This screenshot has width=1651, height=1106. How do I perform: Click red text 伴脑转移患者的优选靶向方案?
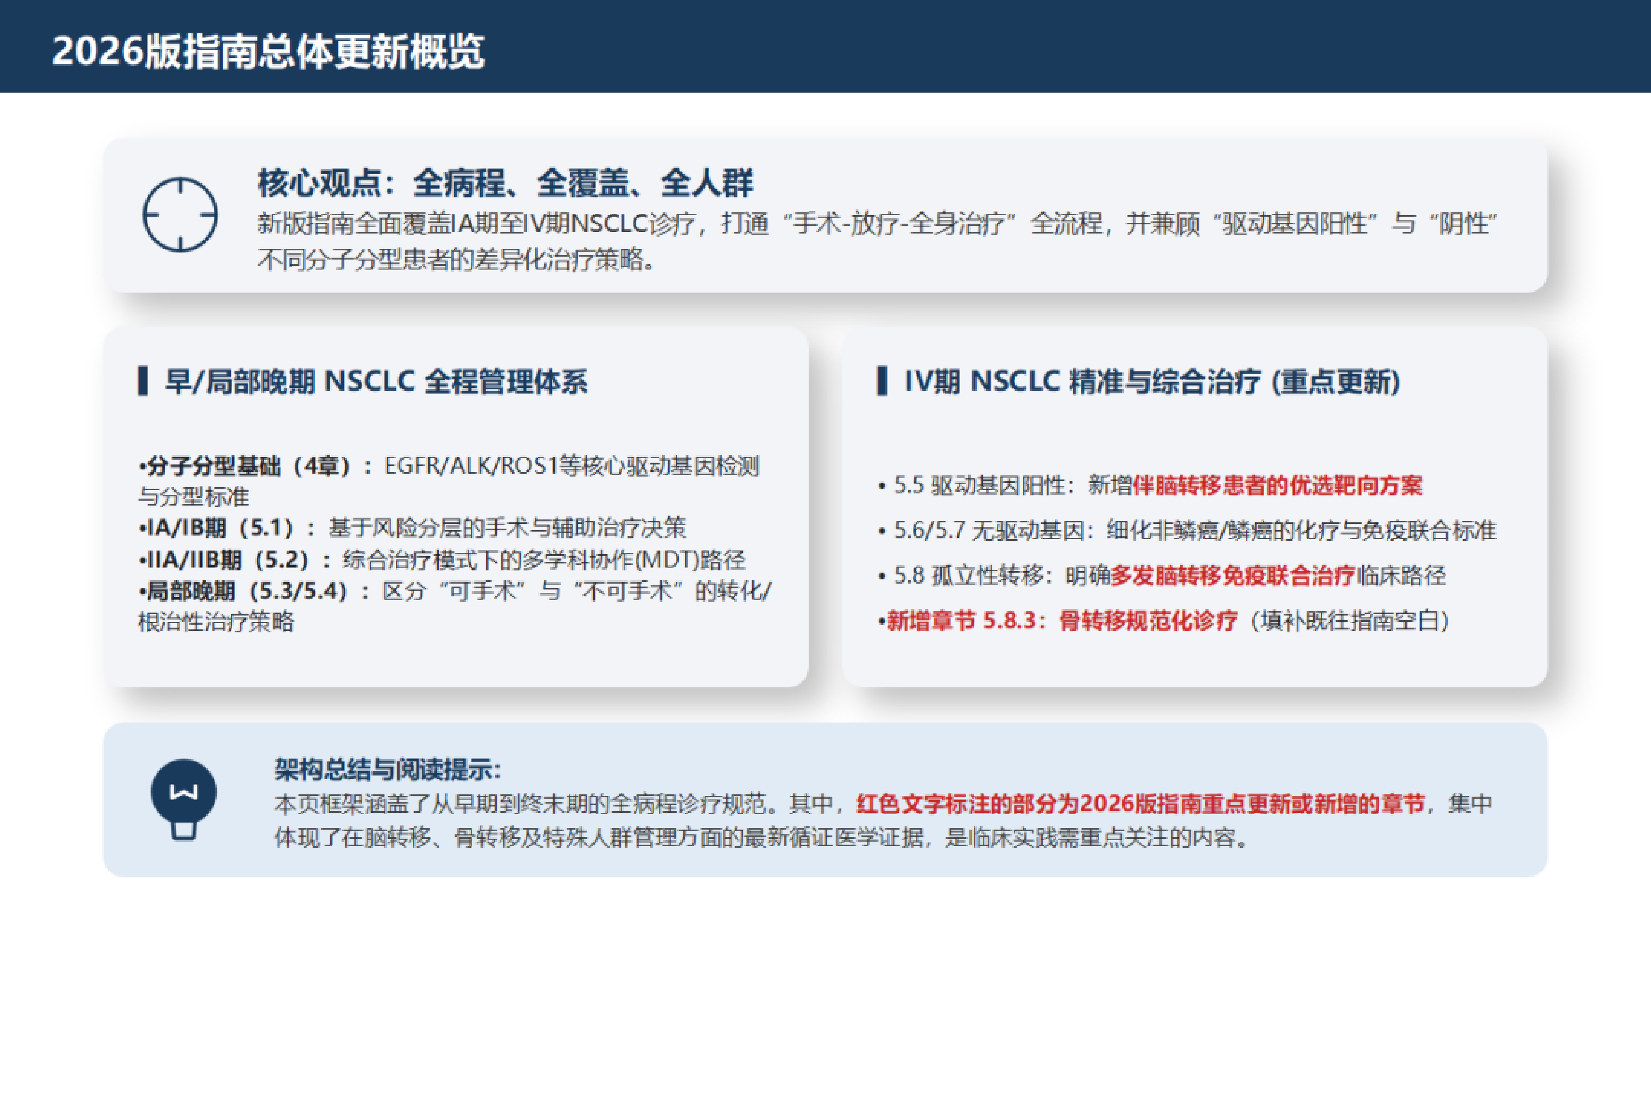[1277, 485]
